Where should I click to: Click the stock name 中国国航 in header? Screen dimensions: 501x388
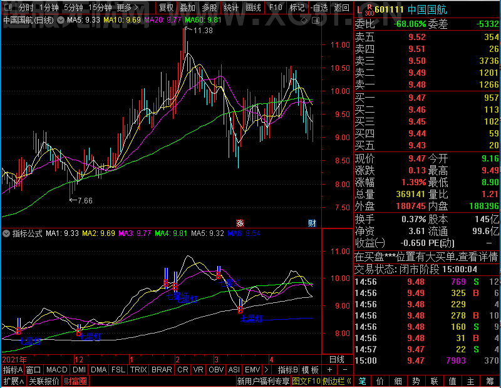point(427,9)
